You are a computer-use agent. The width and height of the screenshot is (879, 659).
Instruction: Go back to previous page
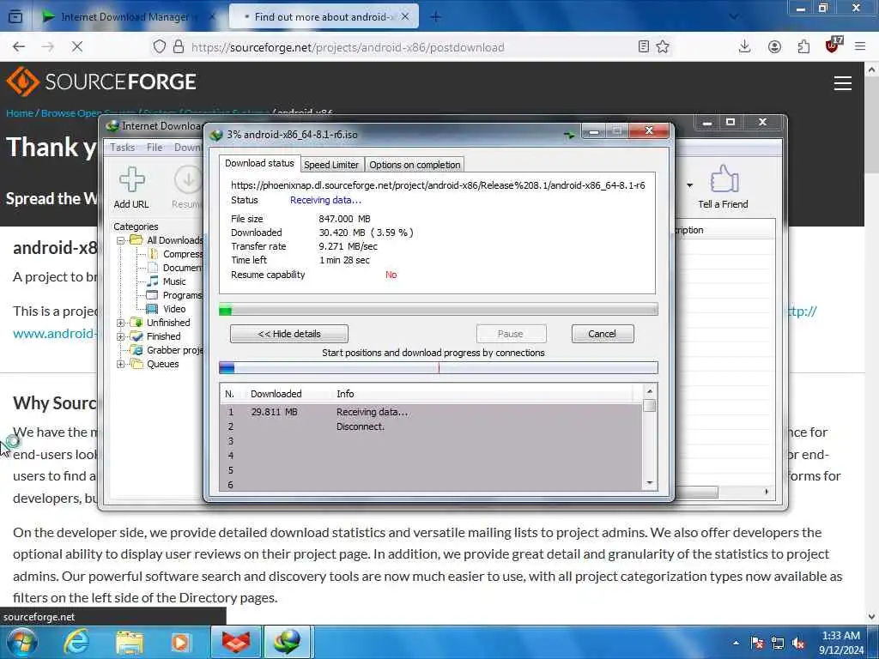point(19,46)
